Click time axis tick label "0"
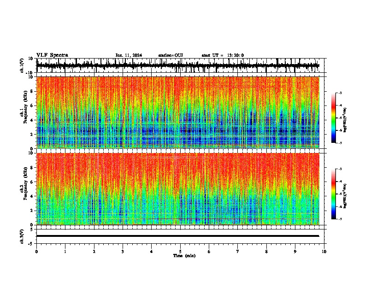The height and width of the screenshot is (282, 365). (36, 252)
